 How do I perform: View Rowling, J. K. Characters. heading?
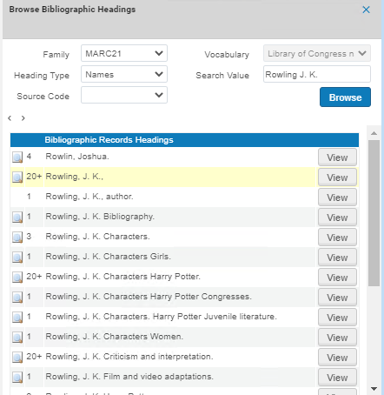[x=337, y=238]
